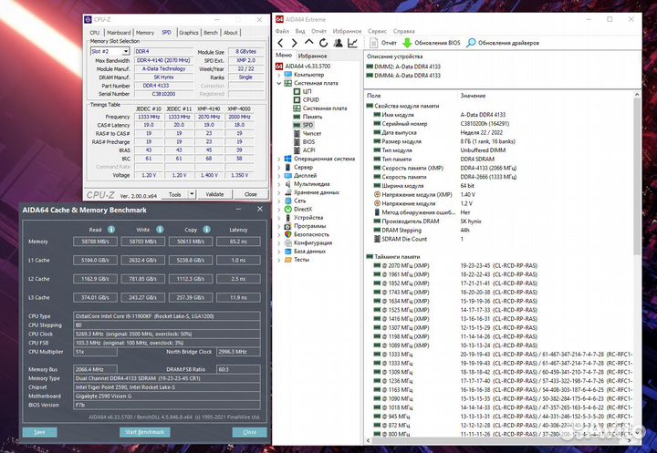This screenshot has height=453, width=657.
Task: Expand DirectX tree node
Action: pos(279,210)
